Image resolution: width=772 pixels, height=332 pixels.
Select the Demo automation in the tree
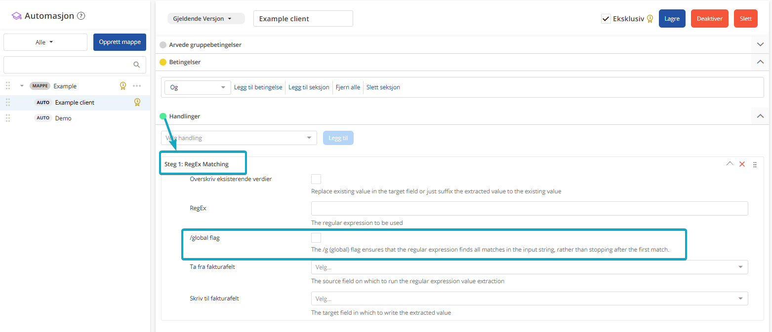[63, 118]
